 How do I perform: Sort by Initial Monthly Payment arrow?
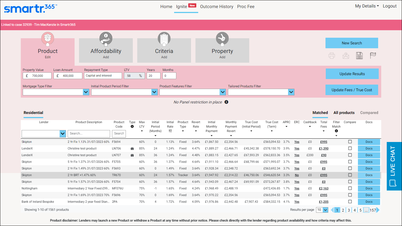click(212, 136)
